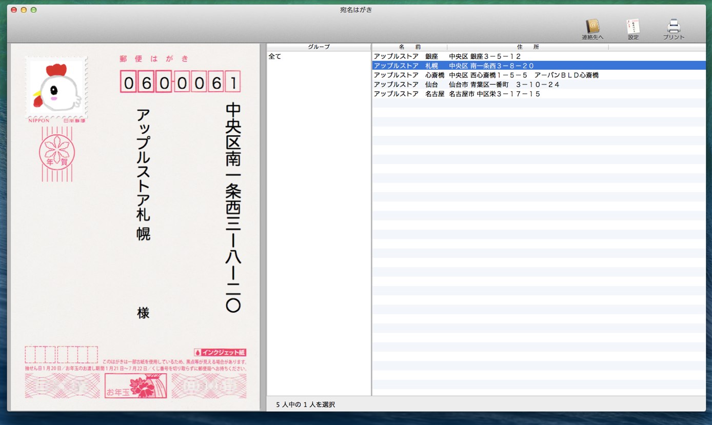This screenshot has width=712, height=425.
Task: Select the アップルストア 仙台 row
Action: pos(539,84)
